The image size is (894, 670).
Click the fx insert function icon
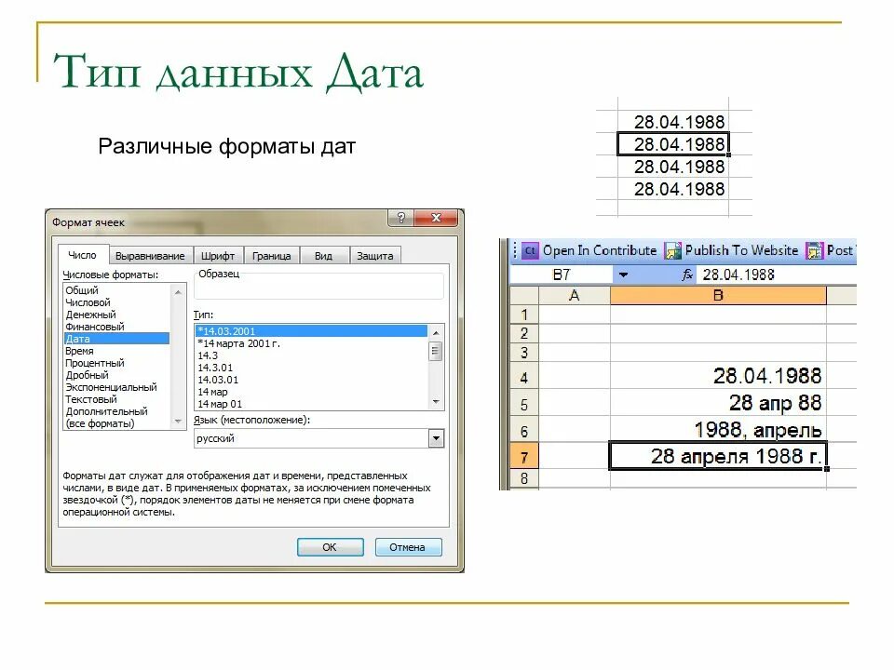click(687, 275)
